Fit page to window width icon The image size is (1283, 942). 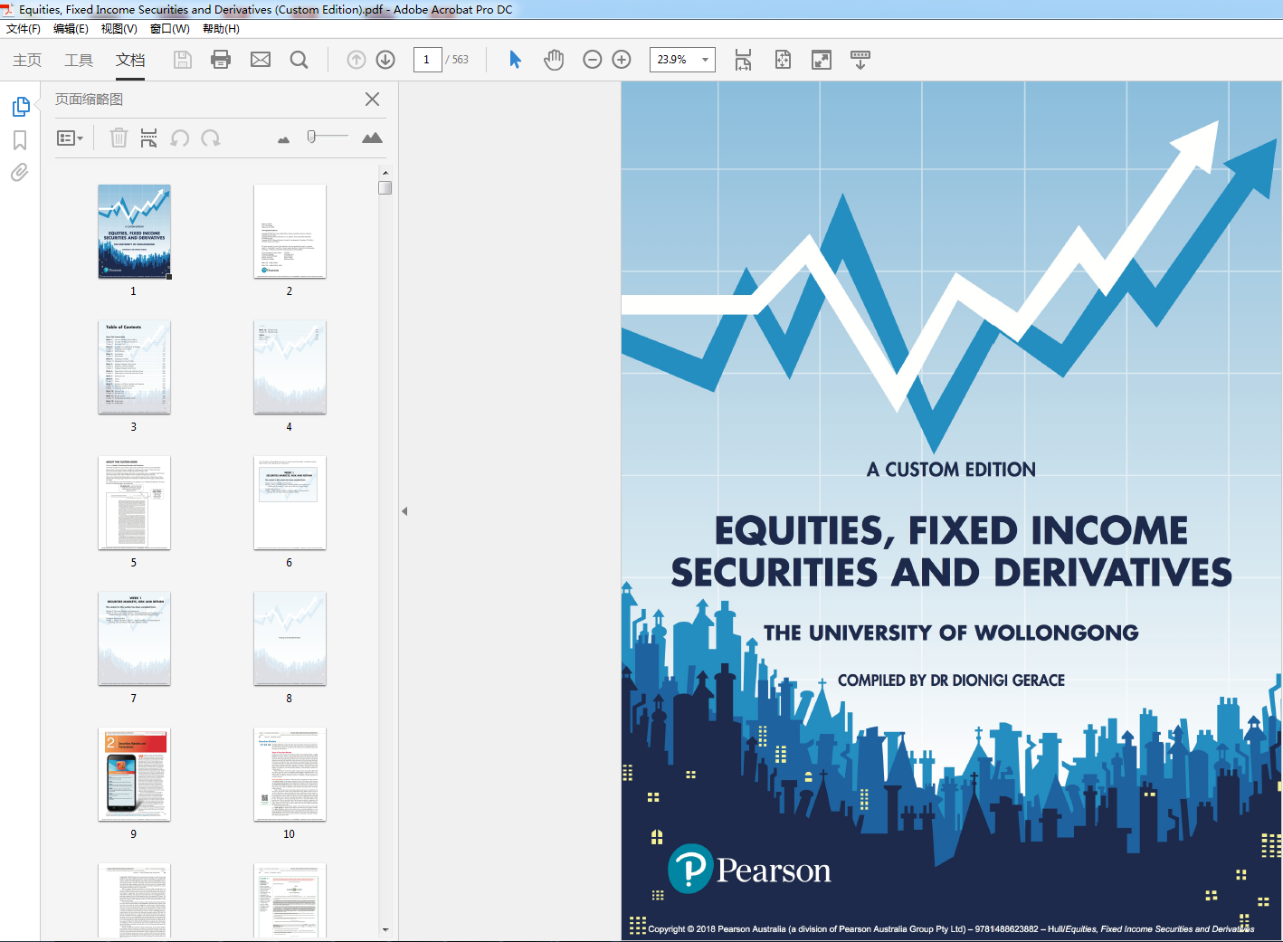pyautogui.click(x=743, y=60)
